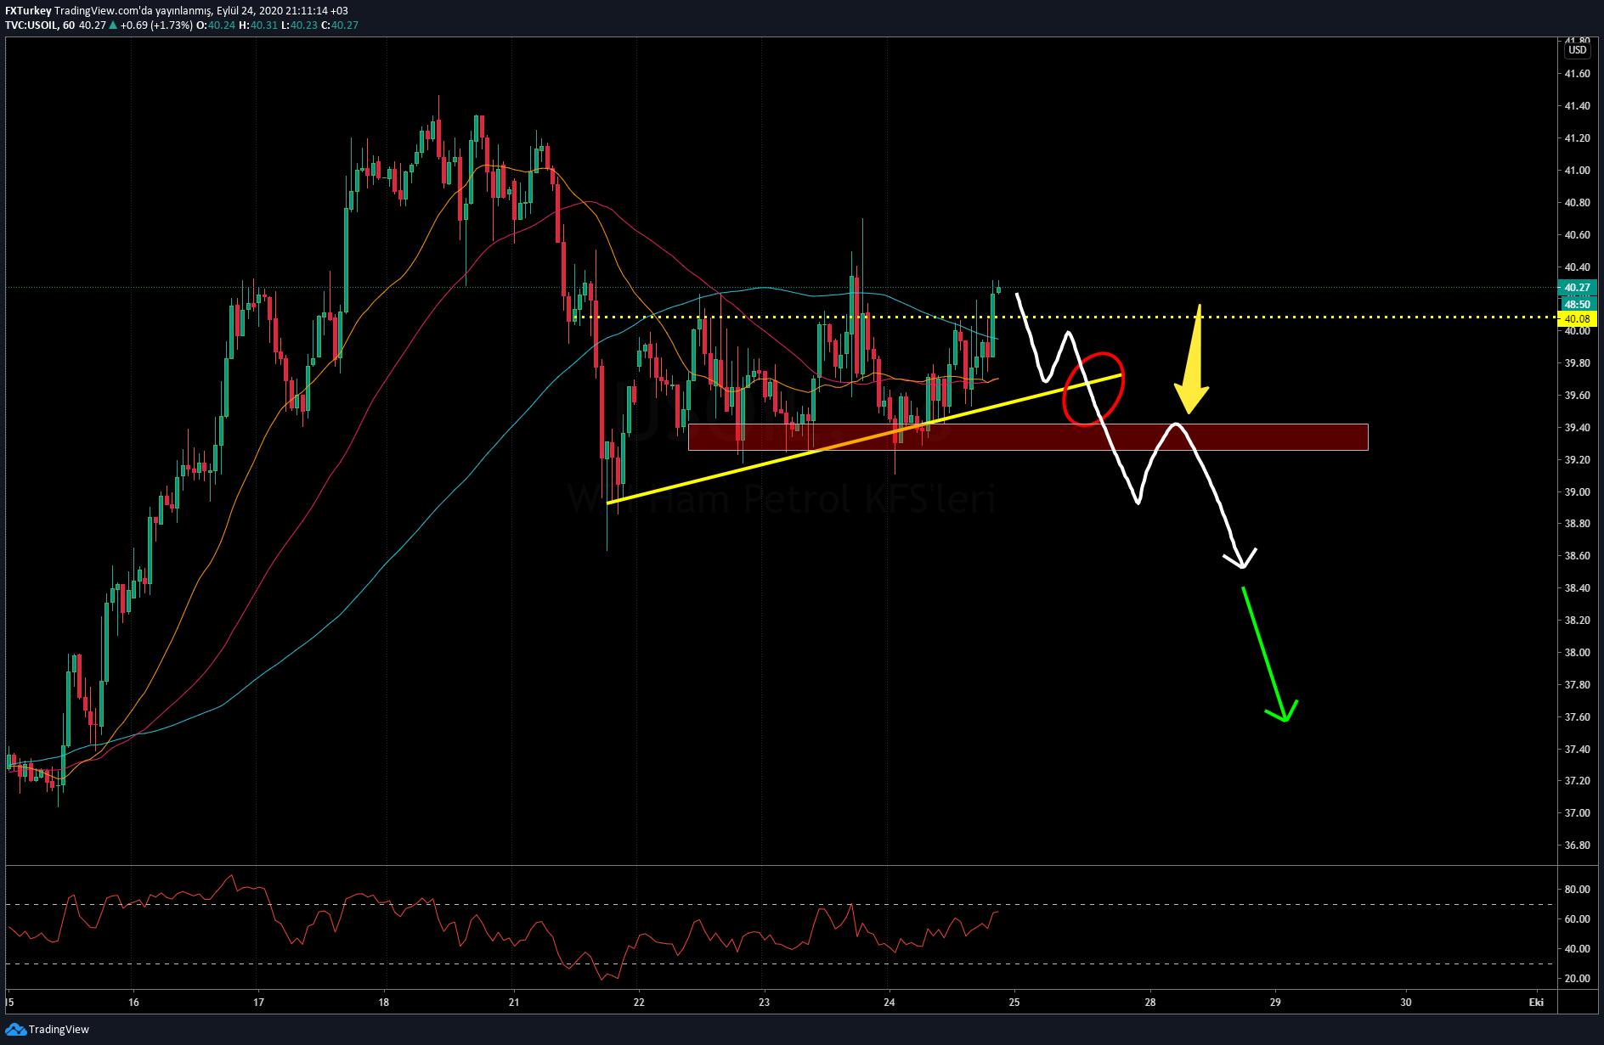Click the 36.80 price axis label
This screenshot has height=1045, width=1604.
(x=1577, y=846)
